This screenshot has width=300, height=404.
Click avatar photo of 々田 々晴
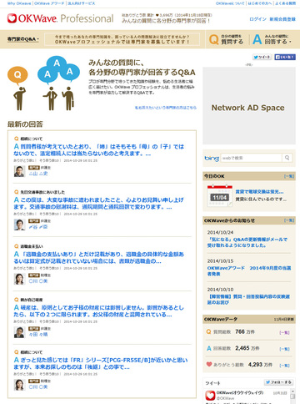[x=19, y=332]
